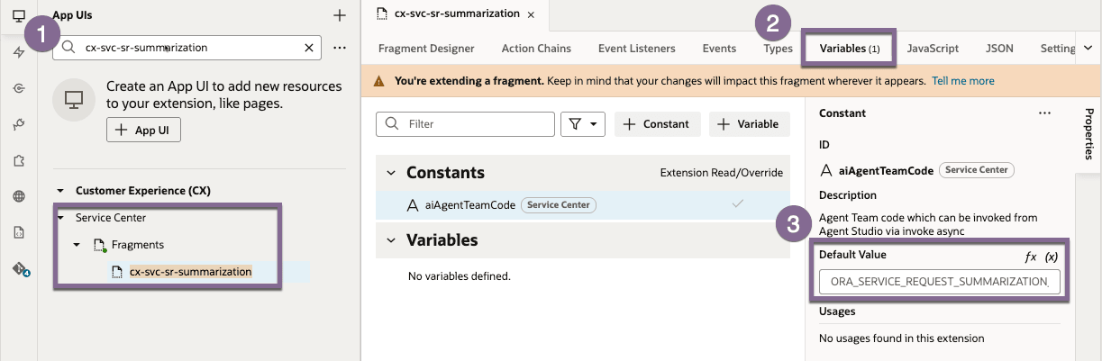The width and height of the screenshot is (1102, 361).
Task: Close the cx-svc-sr-summarization editor tab
Action: pyautogui.click(x=531, y=14)
